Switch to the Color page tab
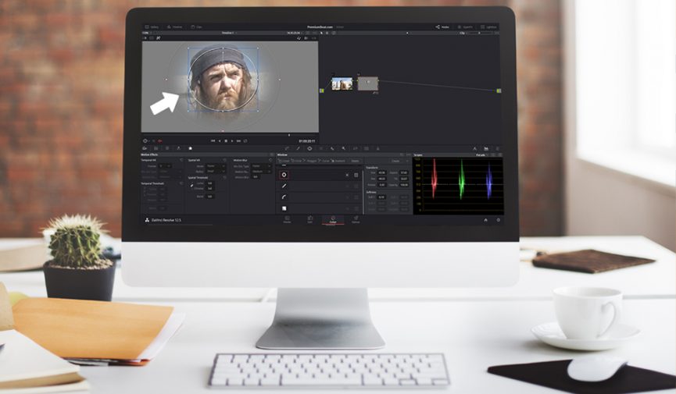 (x=332, y=220)
